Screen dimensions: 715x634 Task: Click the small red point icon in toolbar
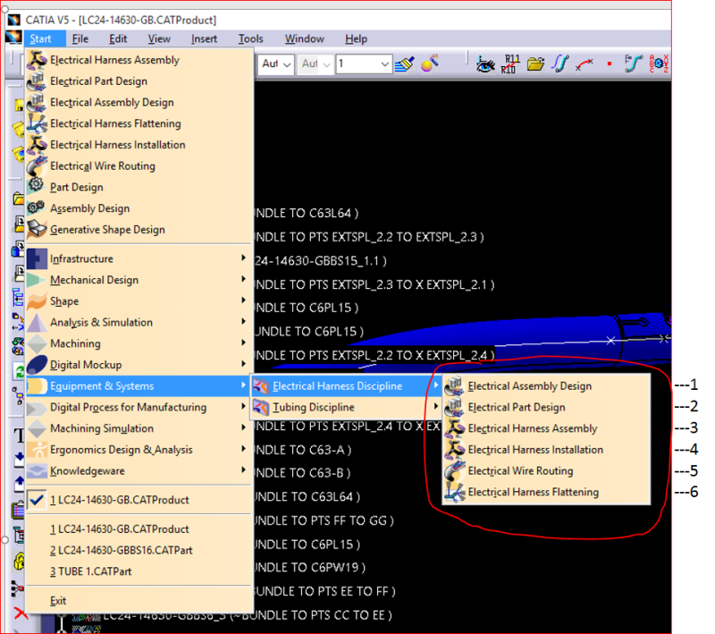click(x=610, y=63)
